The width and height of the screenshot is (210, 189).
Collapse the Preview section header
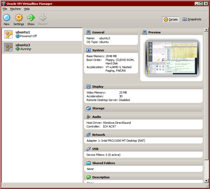point(171,32)
